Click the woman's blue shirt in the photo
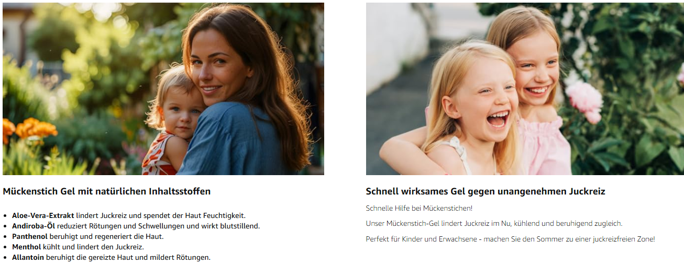This screenshot has height=264, width=684. point(231,140)
